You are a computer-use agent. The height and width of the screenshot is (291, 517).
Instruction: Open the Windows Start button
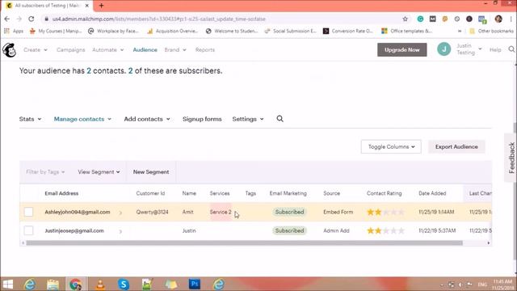point(7,284)
